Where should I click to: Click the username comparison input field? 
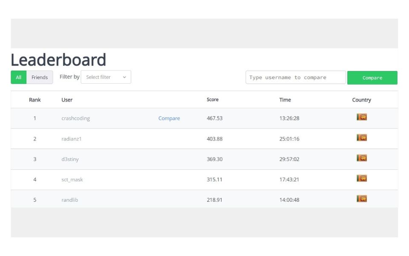tap(295, 77)
